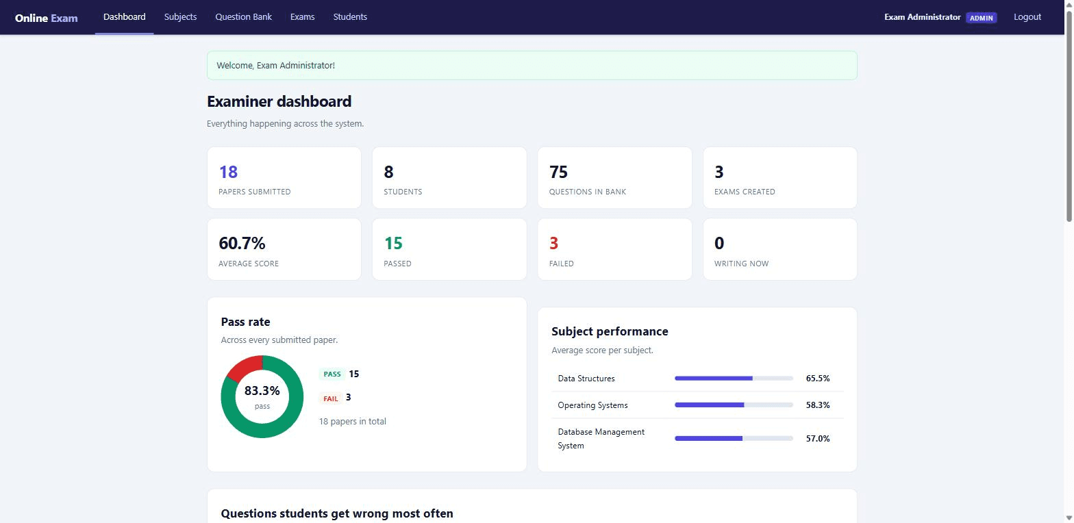Click the 65.5% score value
Viewport: 1074px width, 523px height.
[818, 379]
